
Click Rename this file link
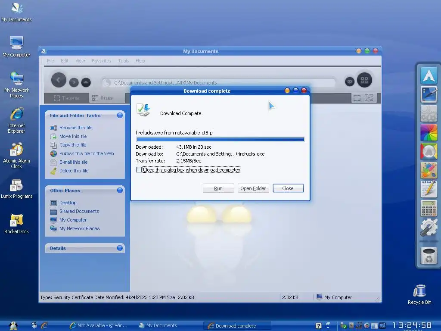coord(76,128)
